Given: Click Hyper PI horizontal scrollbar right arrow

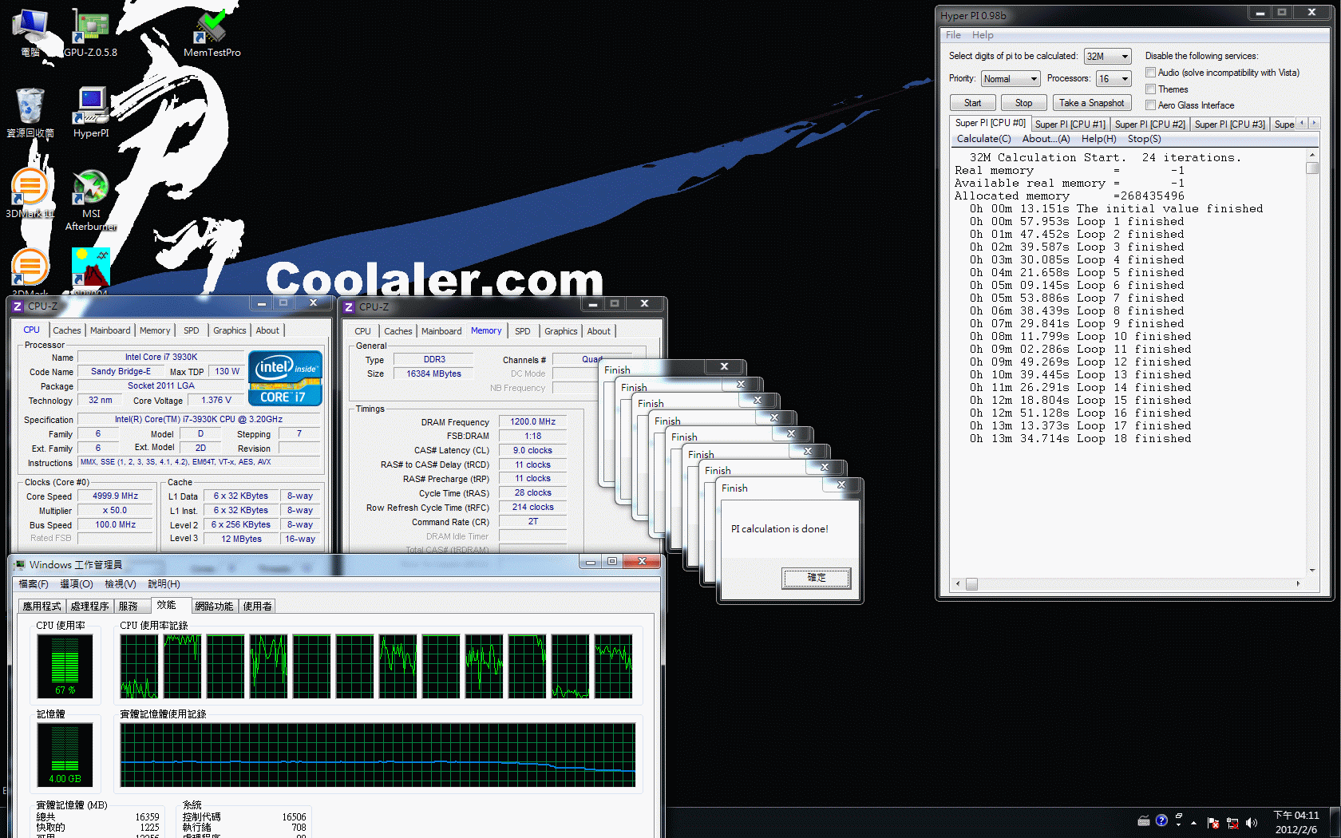Looking at the screenshot, I should click(x=1298, y=583).
